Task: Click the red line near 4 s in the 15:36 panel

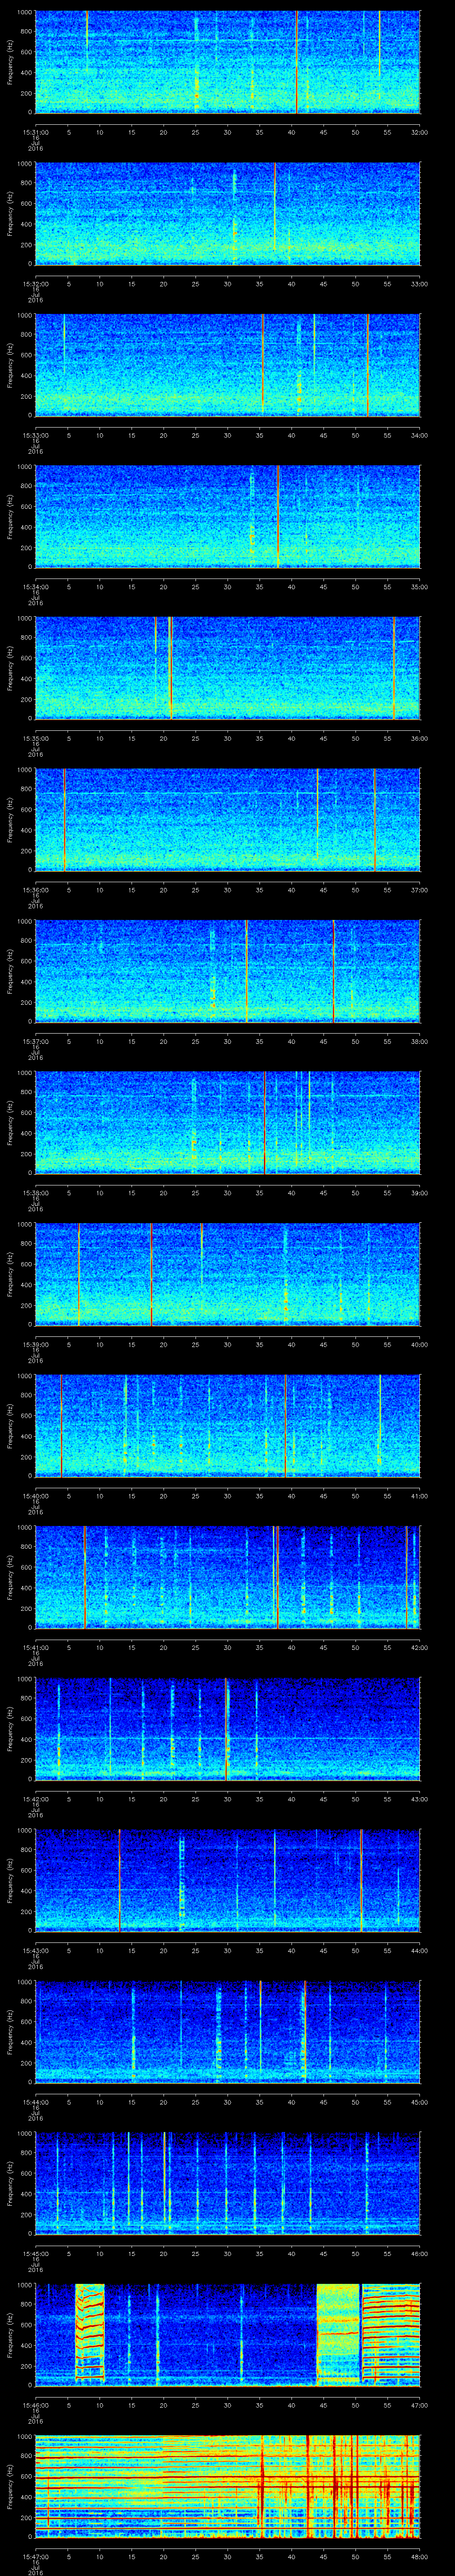Action: click(x=64, y=820)
